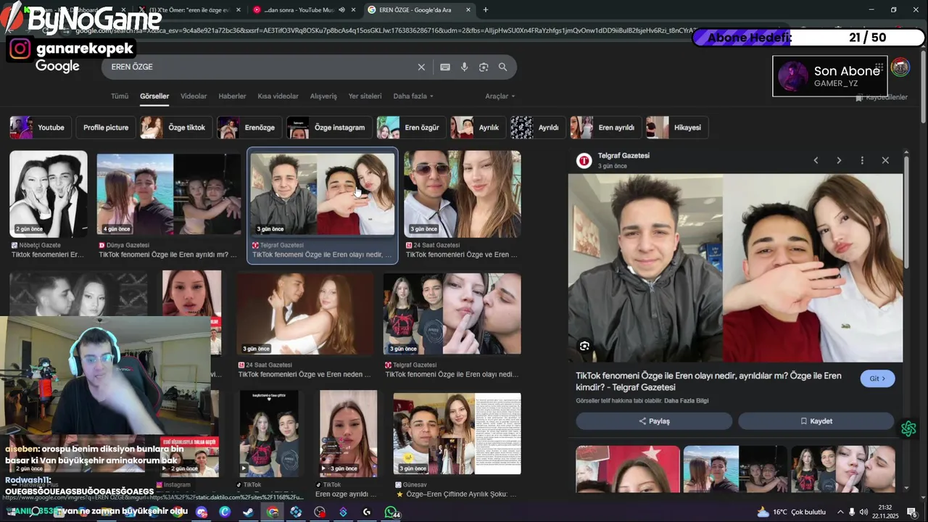Switch to the Alışveriş tab
Image resolution: width=928 pixels, height=522 pixels.
[x=323, y=96]
